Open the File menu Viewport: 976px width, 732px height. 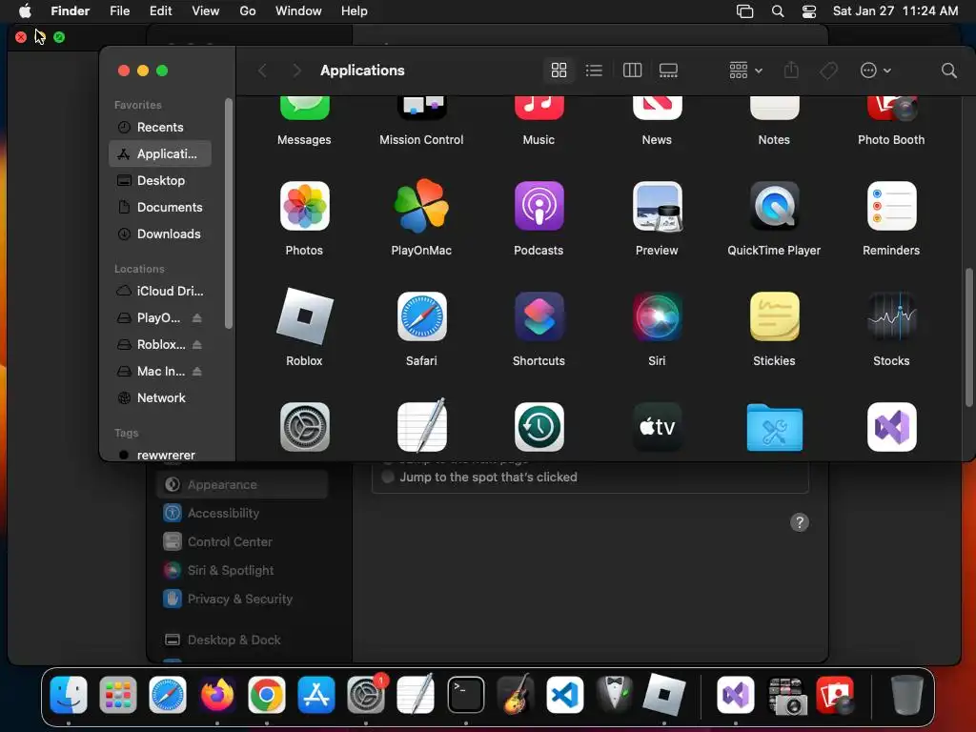tap(119, 10)
